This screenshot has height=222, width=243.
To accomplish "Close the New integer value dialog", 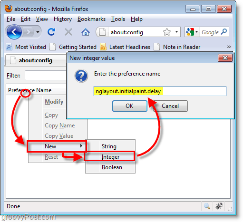I will pyautogui.click(x=225, y=58).
